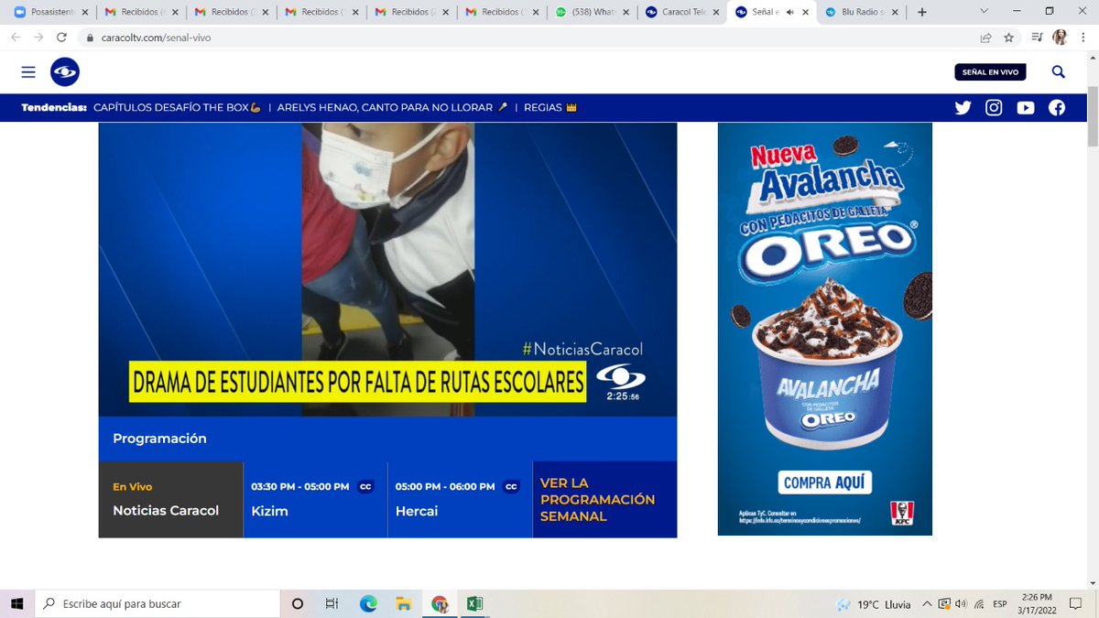Screen dimensions: 1099x618
Task: Switch to the first Gmail Recibidos tab
Action: pos(140,12)
